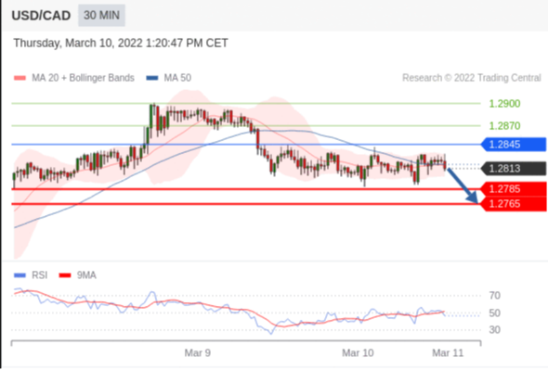Click the red 1.2785 support price tag
The height and width of the screenshot is (370, 548).
pyautogui.click(x=514, y=189)
